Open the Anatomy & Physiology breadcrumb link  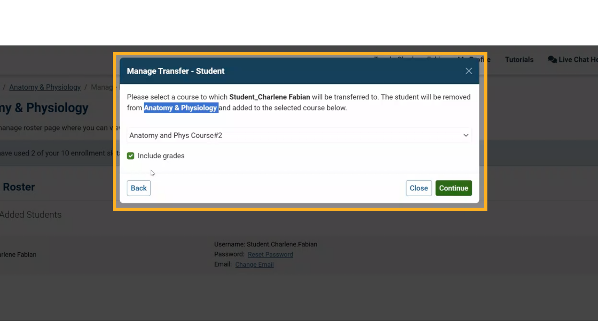click(x=45, y=87)
